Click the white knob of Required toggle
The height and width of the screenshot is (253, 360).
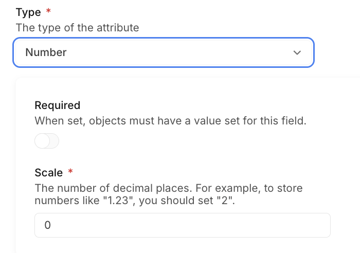coord(42,141)
